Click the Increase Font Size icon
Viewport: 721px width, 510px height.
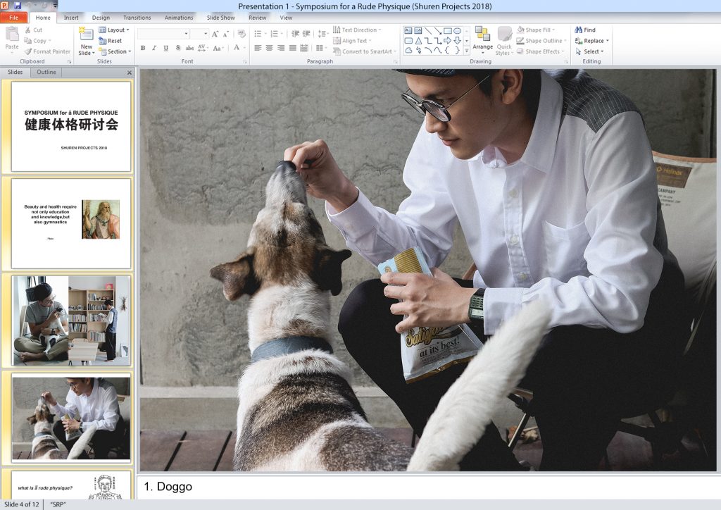click(x=215, y=34)
